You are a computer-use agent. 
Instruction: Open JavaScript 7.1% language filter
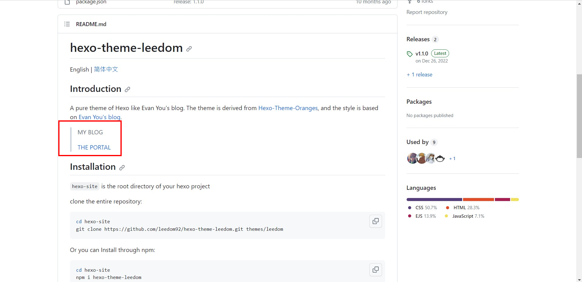(x=465, y=216)
